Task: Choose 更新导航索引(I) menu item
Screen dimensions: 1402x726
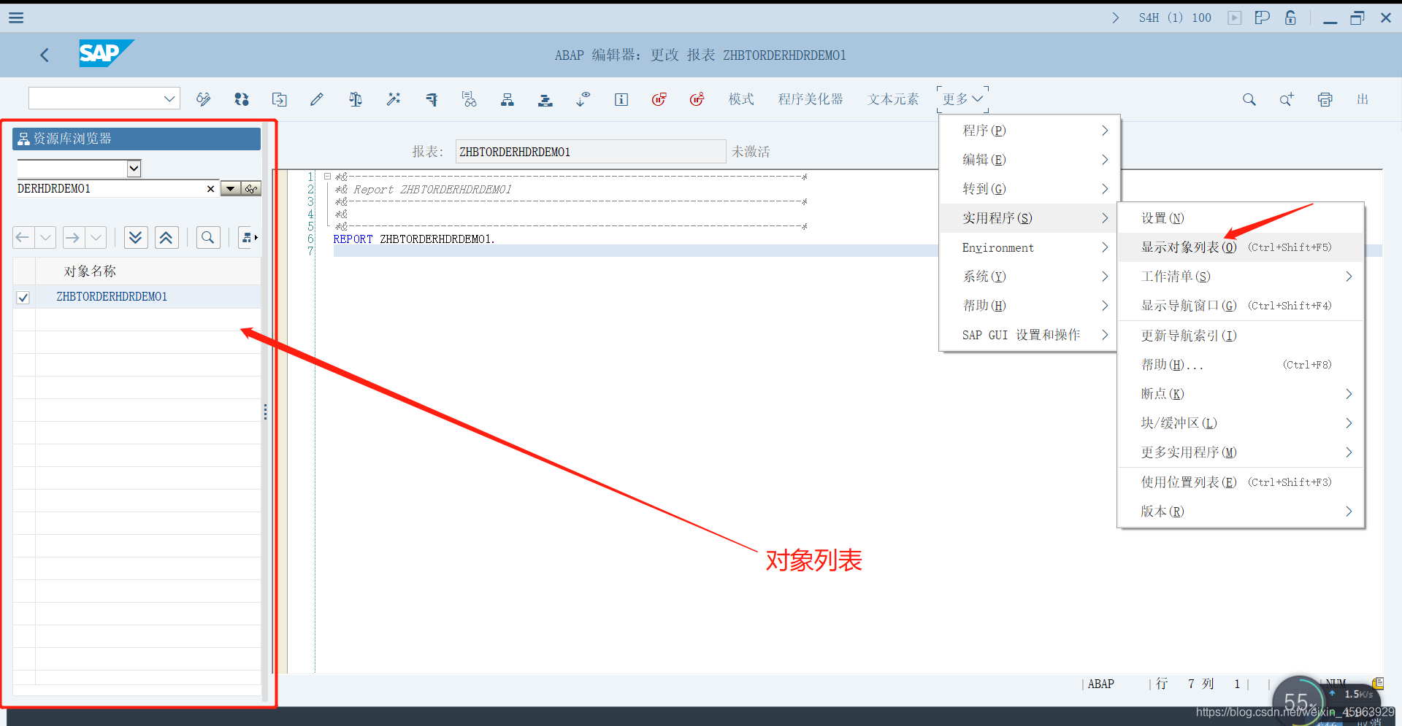Action: click(x=1241, y=336)
